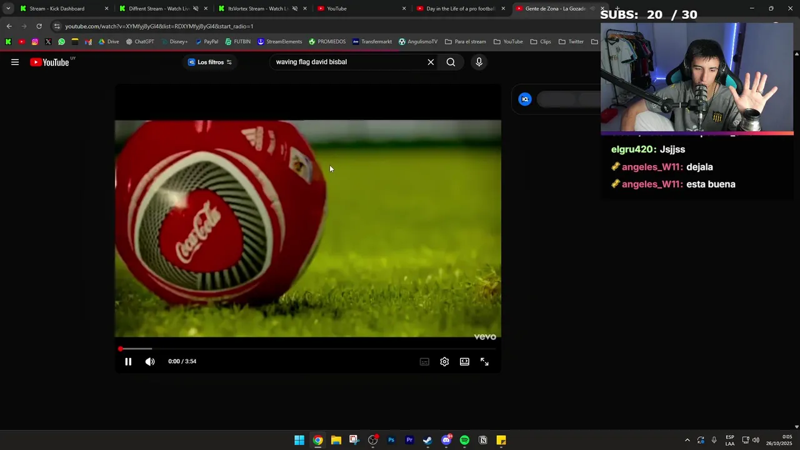Open the YouTube guide hamburger menu
This screenshot has width=800, height=450.
point(15,62)
